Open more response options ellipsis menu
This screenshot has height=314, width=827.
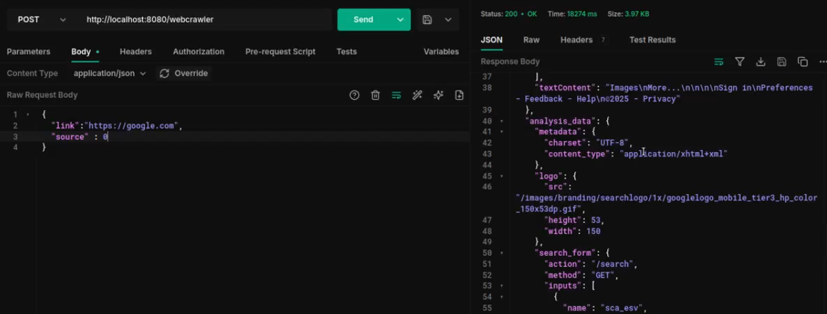(x=822, y=62)
